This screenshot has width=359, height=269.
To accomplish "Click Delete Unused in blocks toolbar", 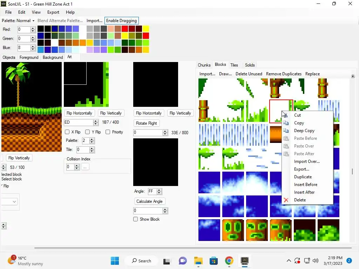I will 249,74.
